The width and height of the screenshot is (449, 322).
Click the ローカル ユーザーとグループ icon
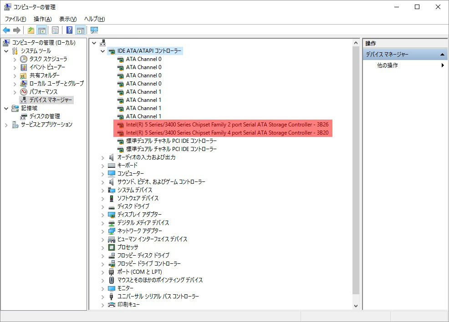(24, 84)
